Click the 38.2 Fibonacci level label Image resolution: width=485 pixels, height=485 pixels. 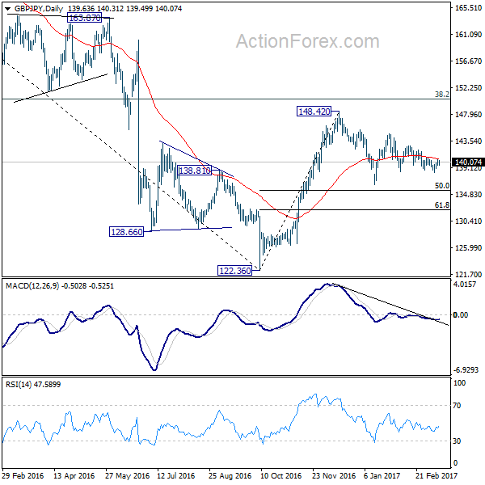[x=442, y=95]
